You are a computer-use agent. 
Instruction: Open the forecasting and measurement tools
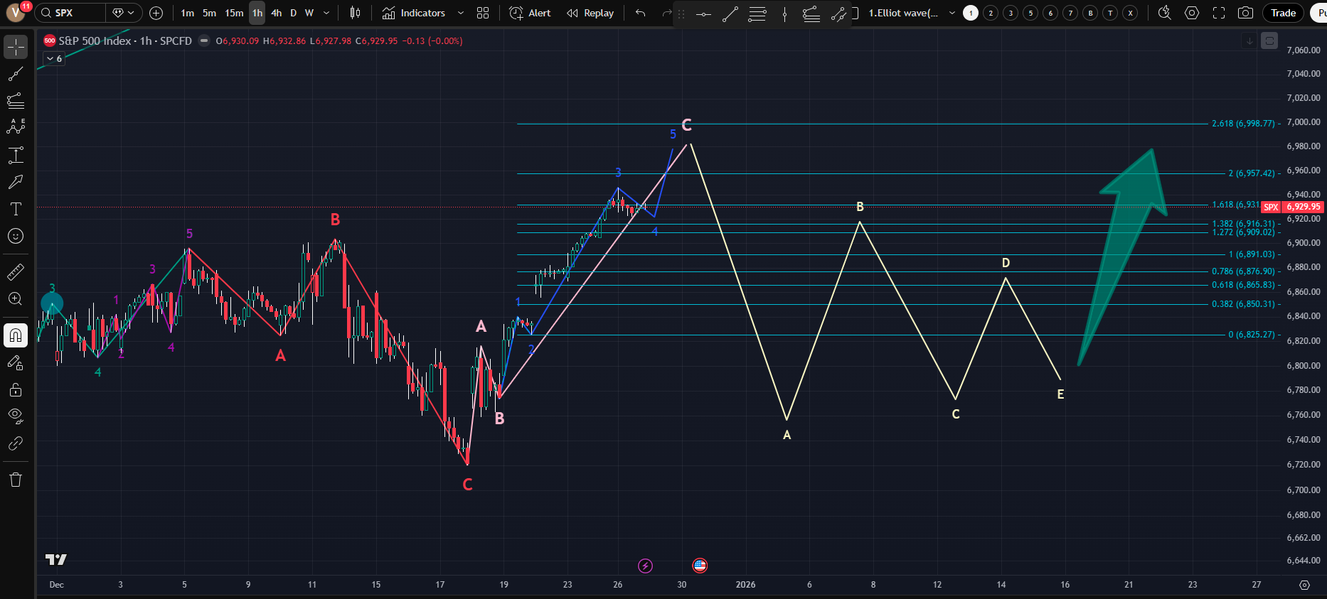16,155
